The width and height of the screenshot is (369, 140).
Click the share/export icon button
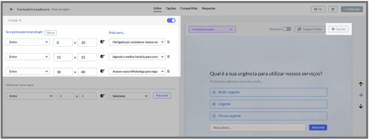(x=333, y=9)
